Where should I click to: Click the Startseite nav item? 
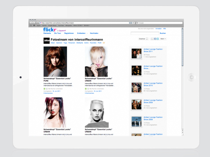[47, 33]
